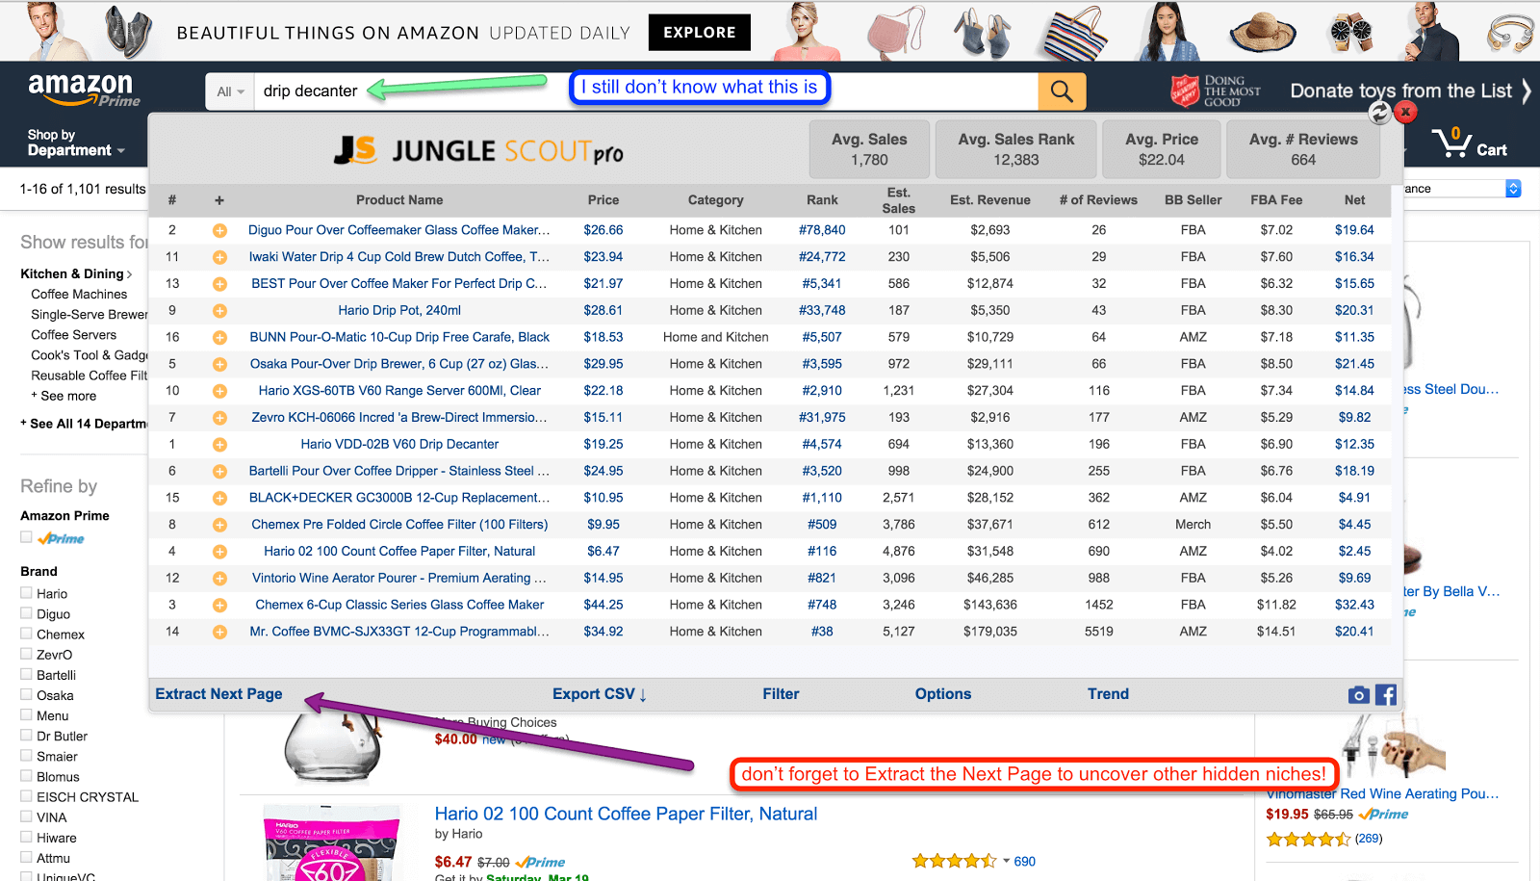
Task: Add Hario 02 100 Count Filter plus icon
Action: click(x=219, y=553)
